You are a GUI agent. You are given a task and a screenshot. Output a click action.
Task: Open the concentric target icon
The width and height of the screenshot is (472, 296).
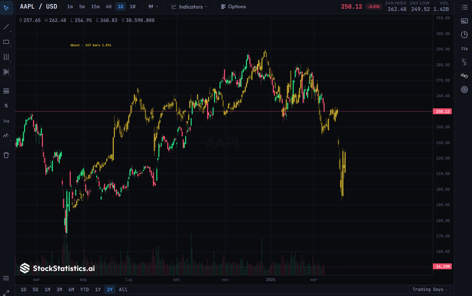click(x=464, y=90)
